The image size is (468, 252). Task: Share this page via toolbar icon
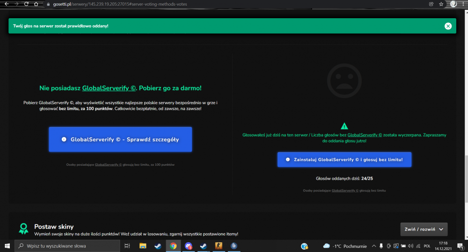point(431,4)
